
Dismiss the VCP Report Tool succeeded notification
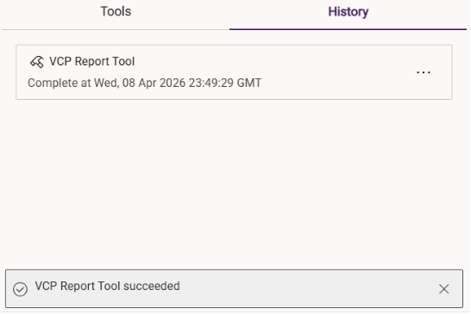pyautogui.click(x=443, y=289)
